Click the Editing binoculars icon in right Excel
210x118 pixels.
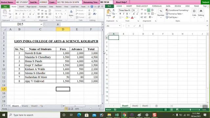tap(201, 11)
